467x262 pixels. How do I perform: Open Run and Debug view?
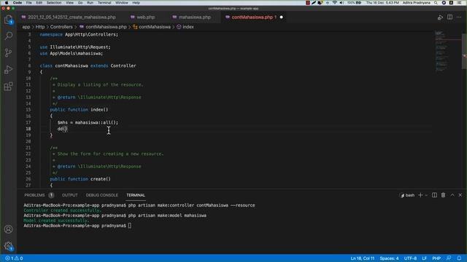tap(8, 70)
